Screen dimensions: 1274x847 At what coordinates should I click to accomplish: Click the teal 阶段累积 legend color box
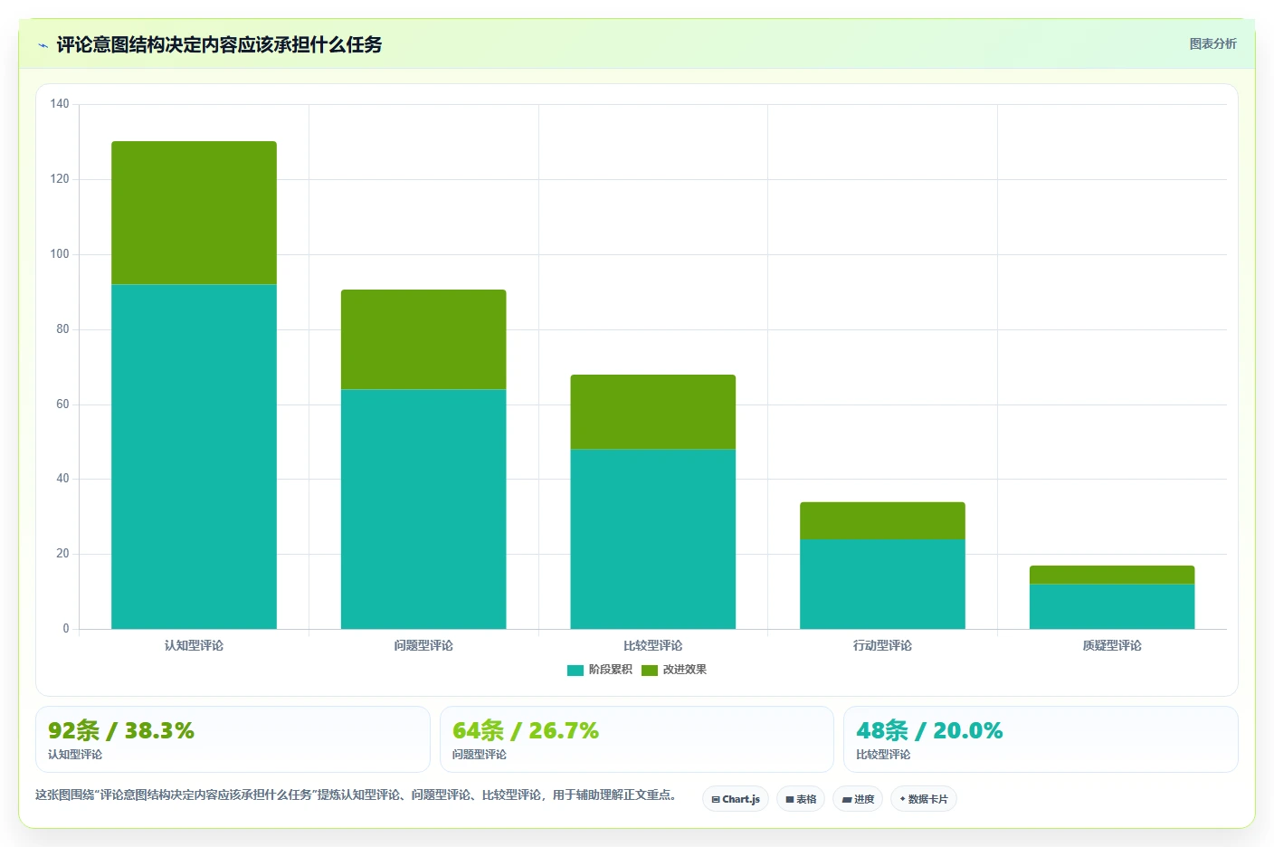click(575, 671)
